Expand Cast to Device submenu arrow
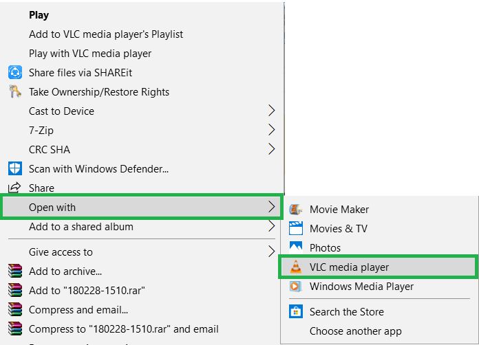The height and width of the screenshot is (345, 479). click(x=272, y=111)
